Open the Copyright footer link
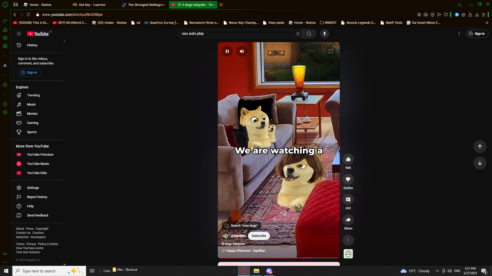The height and width of the screenshot is (276, 492). (x=42, y=229)
